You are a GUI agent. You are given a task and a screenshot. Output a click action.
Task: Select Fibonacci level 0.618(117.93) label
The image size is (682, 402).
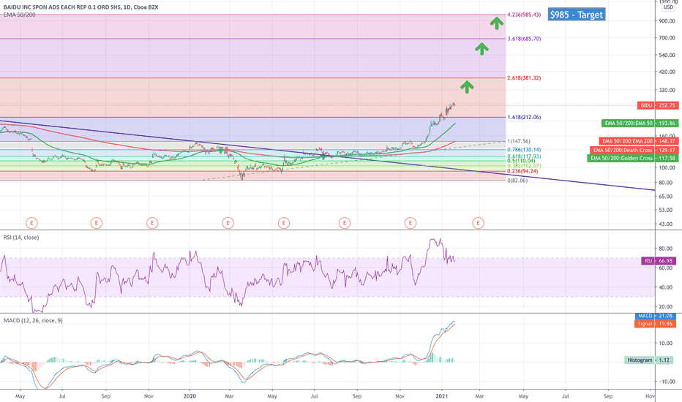(524, 156)
